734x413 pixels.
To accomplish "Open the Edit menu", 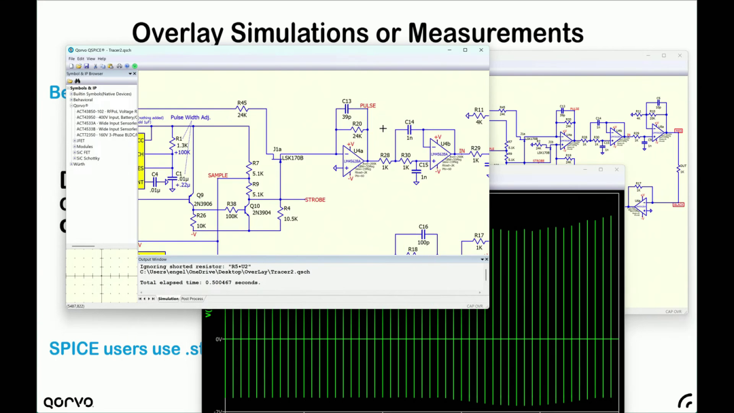I will [80, 58].
